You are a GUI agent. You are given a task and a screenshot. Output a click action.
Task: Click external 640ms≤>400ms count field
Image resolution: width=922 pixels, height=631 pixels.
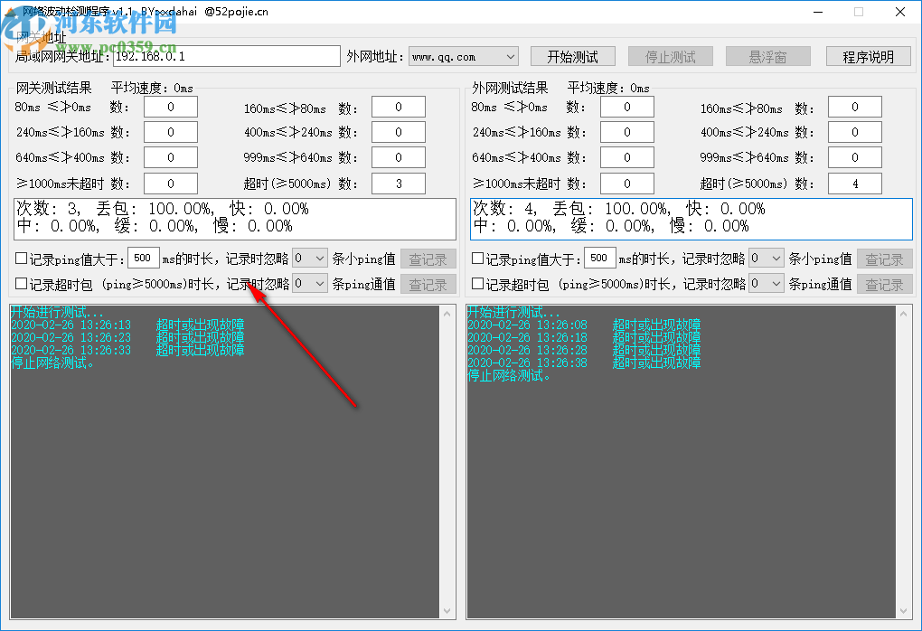tap(626, 157)
